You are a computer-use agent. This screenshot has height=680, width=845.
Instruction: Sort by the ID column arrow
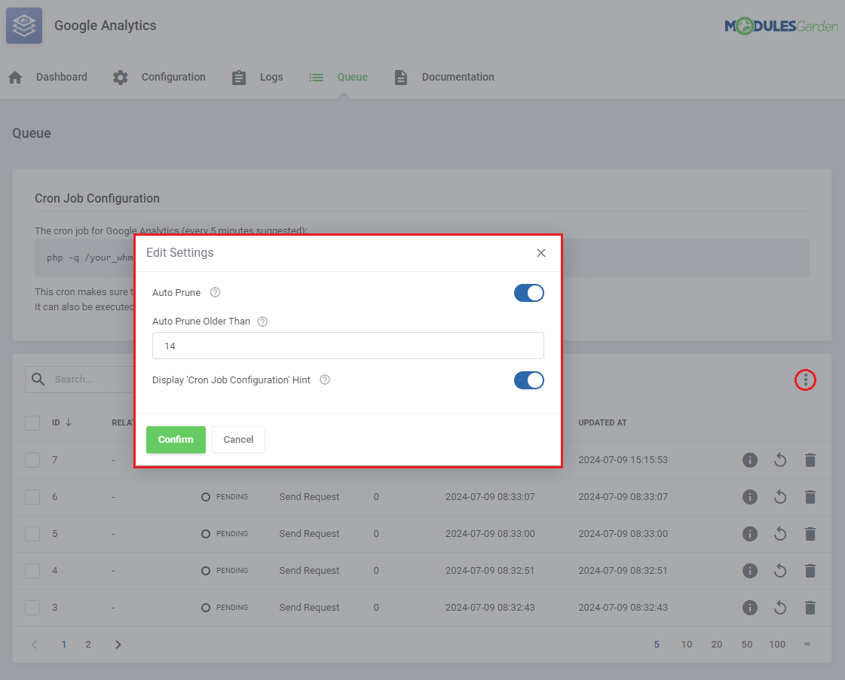click(x=69, y=422)
